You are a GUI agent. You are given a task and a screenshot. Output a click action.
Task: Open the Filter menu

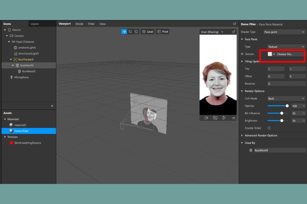tap(91, 24)
